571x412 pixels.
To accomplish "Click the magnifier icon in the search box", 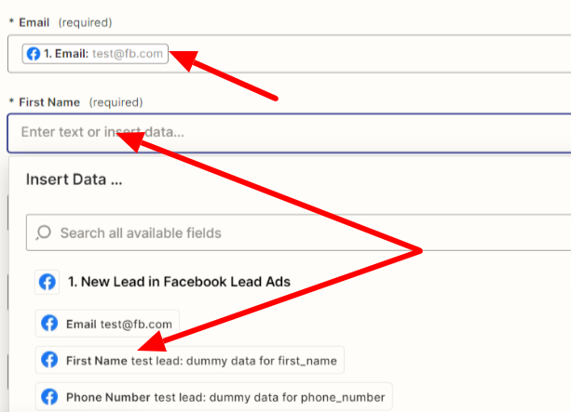I will [x=44, y=233].
